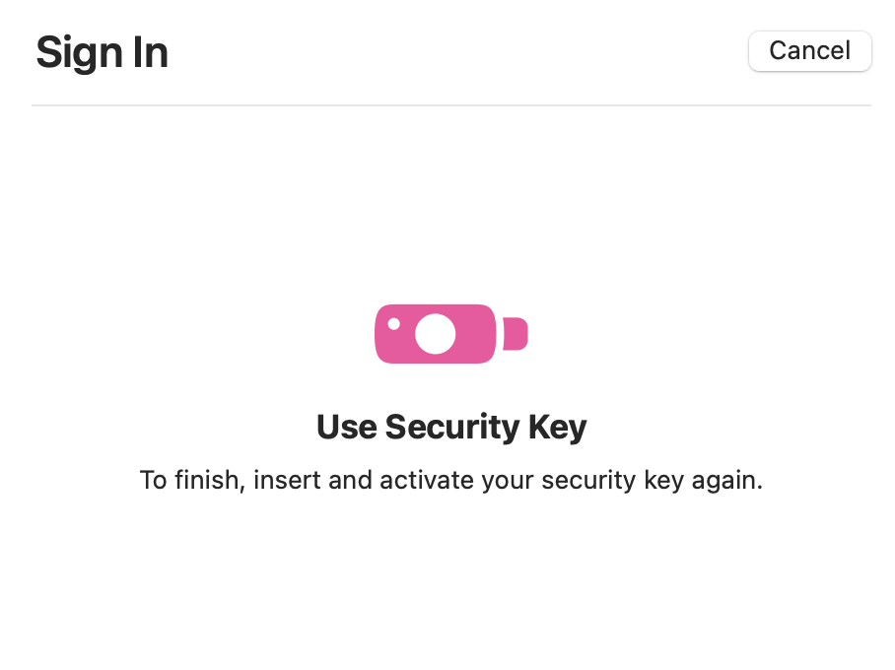
Task: Click the word Use in the bold title
Action: pyautogui.click(x=347, y=427)
